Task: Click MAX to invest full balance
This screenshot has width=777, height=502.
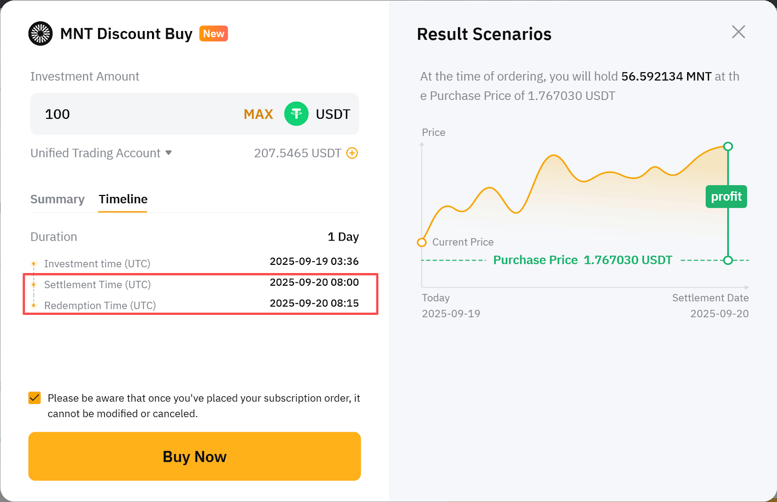Action: point(258,114)
